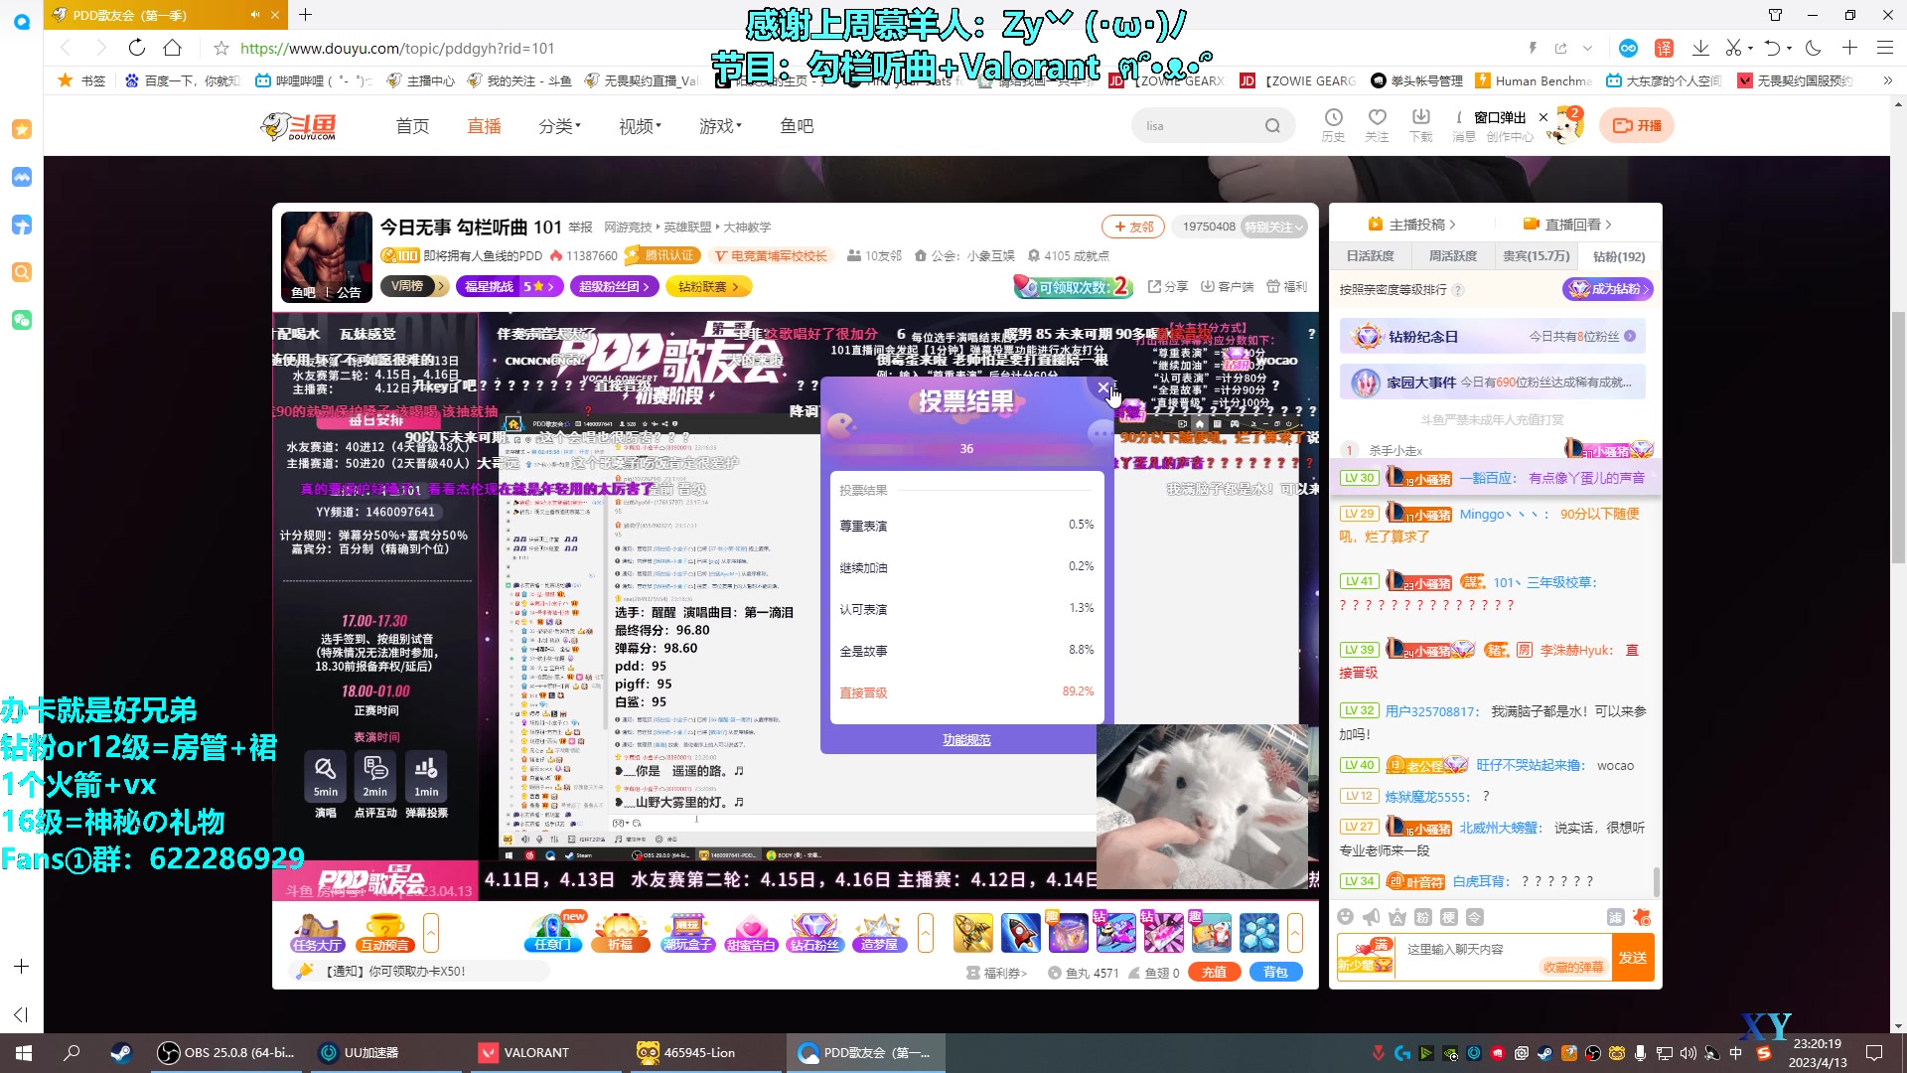
Task: Click the browser home button
Action: coord(173,48)
